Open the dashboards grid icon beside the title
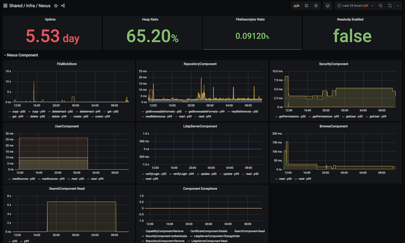The image size is (405, 243). point(5,6)
